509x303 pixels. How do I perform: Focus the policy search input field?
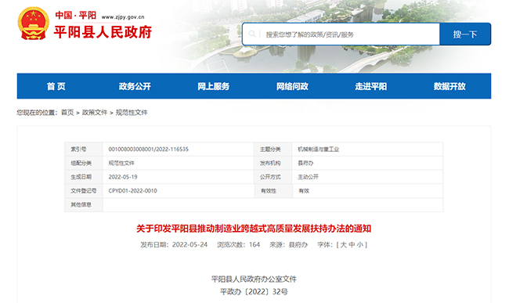tap(341, 34)
